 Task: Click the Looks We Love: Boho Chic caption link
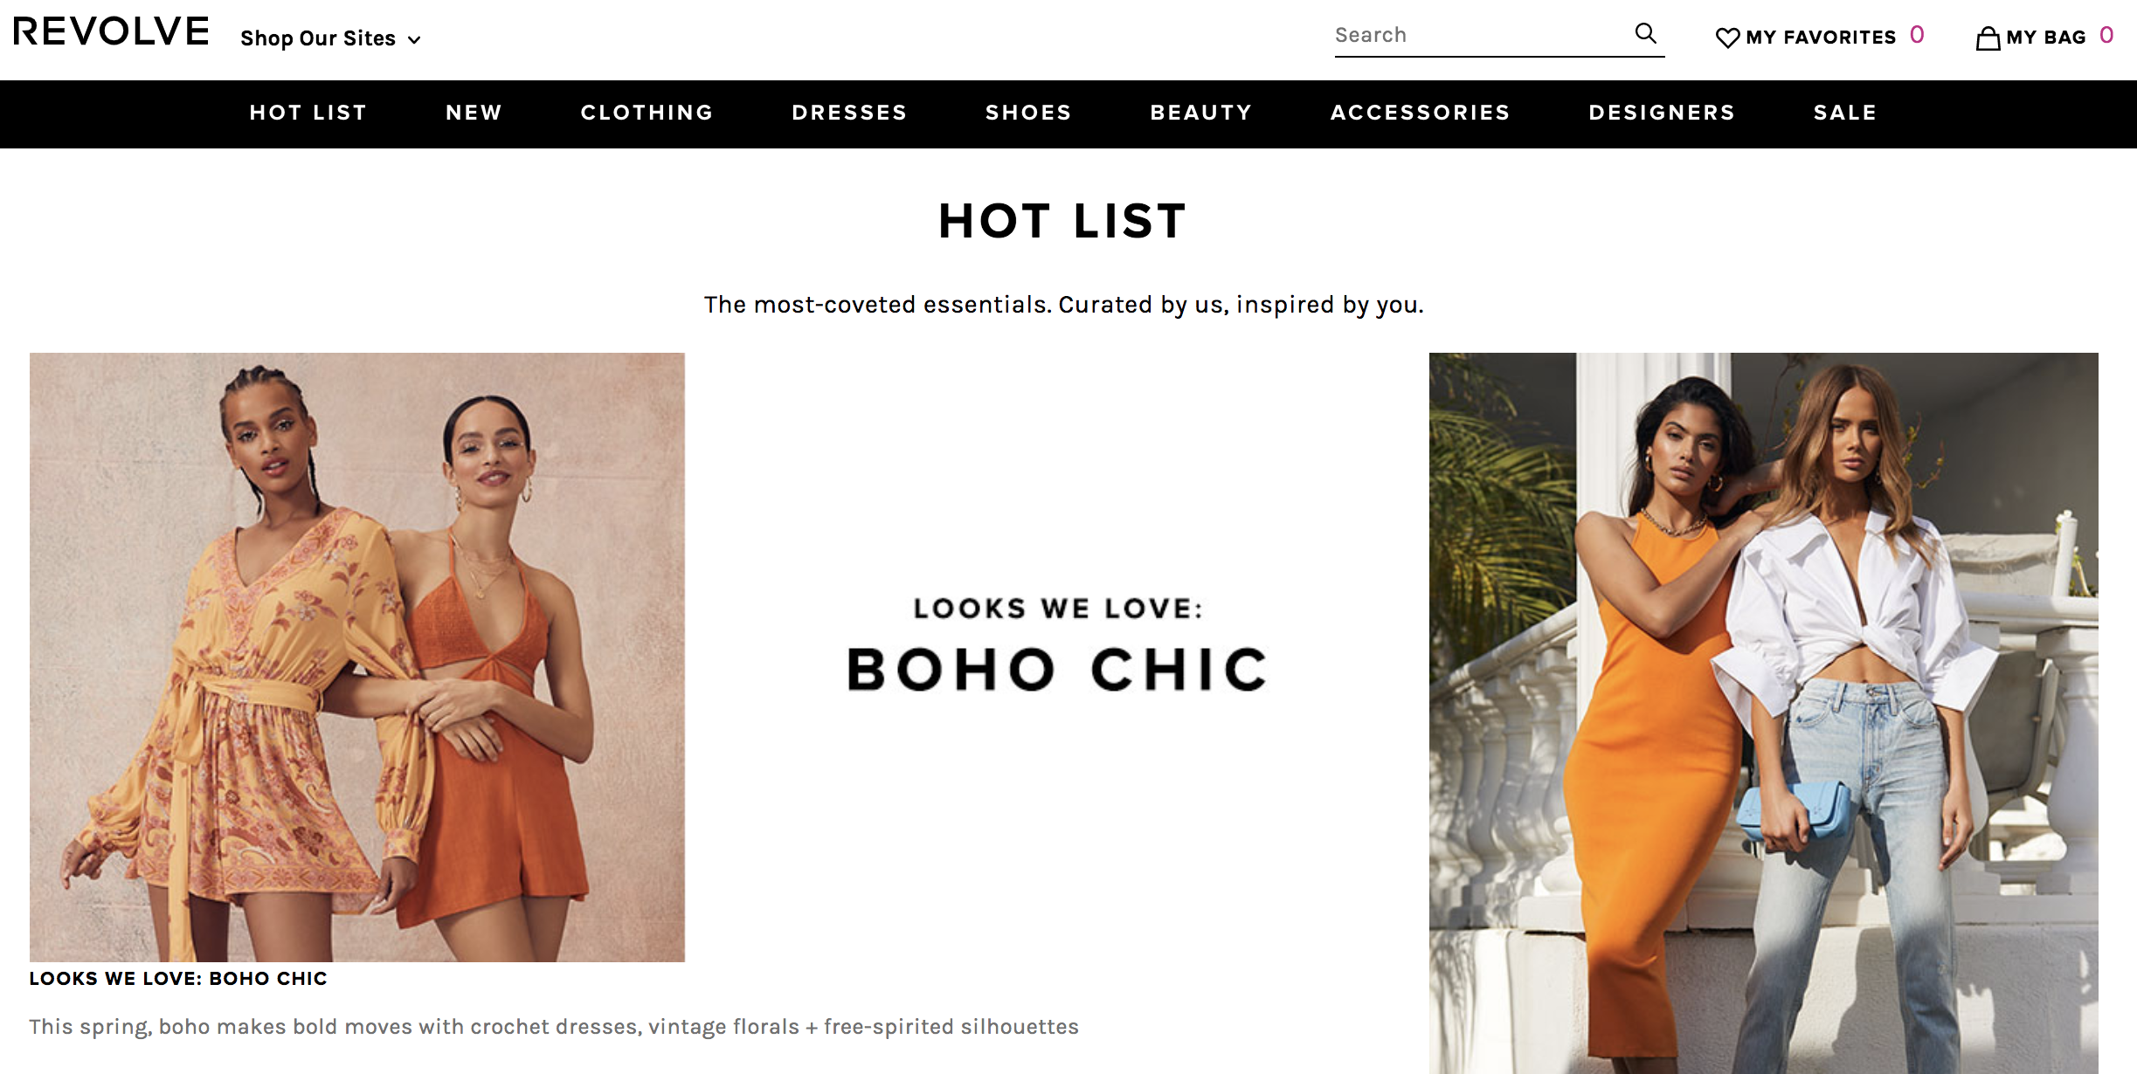pos(178,979)
